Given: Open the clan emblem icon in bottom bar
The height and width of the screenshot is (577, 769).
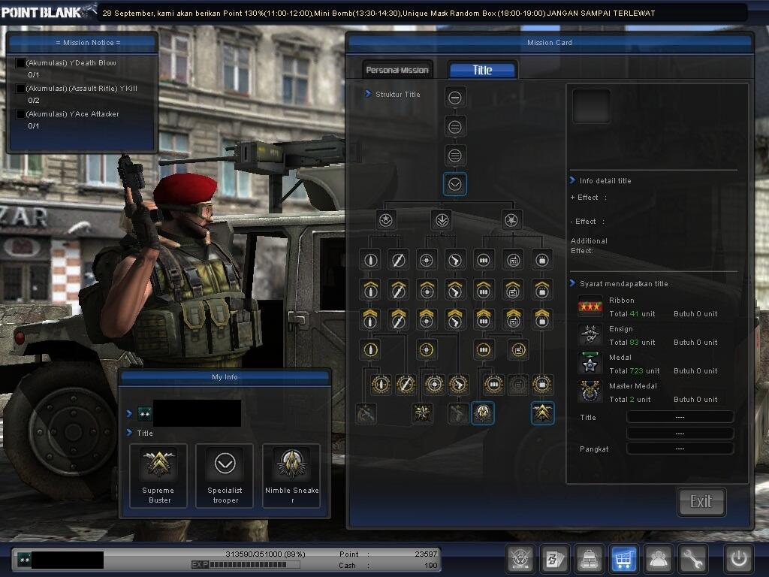Looking at the screenshot, I should pyautogui.click(x=520, y=558).
